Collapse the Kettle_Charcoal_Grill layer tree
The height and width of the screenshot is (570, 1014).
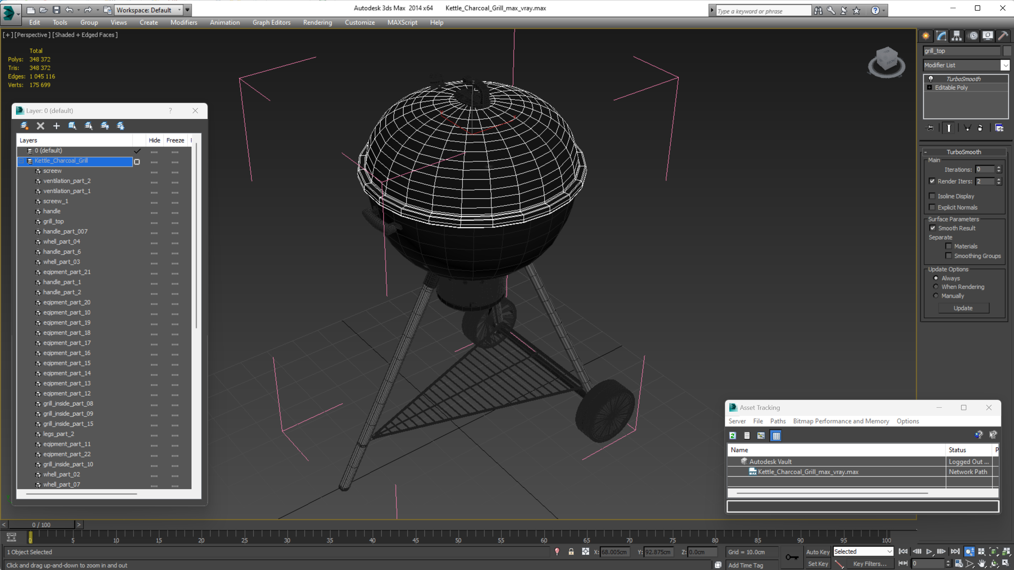(x=21, y=161)
